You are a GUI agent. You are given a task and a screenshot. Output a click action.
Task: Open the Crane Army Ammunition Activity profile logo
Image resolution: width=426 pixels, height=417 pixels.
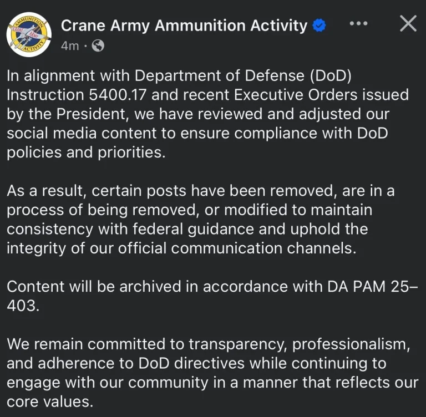[29, 34]
